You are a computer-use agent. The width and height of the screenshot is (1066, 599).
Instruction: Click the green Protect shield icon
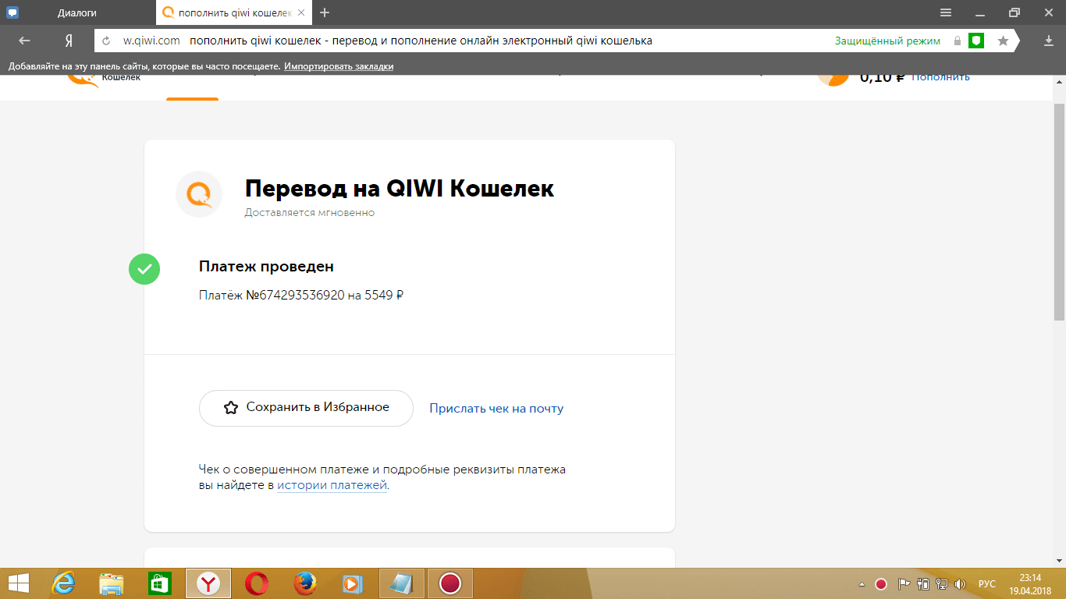click(x=975, y=41)
